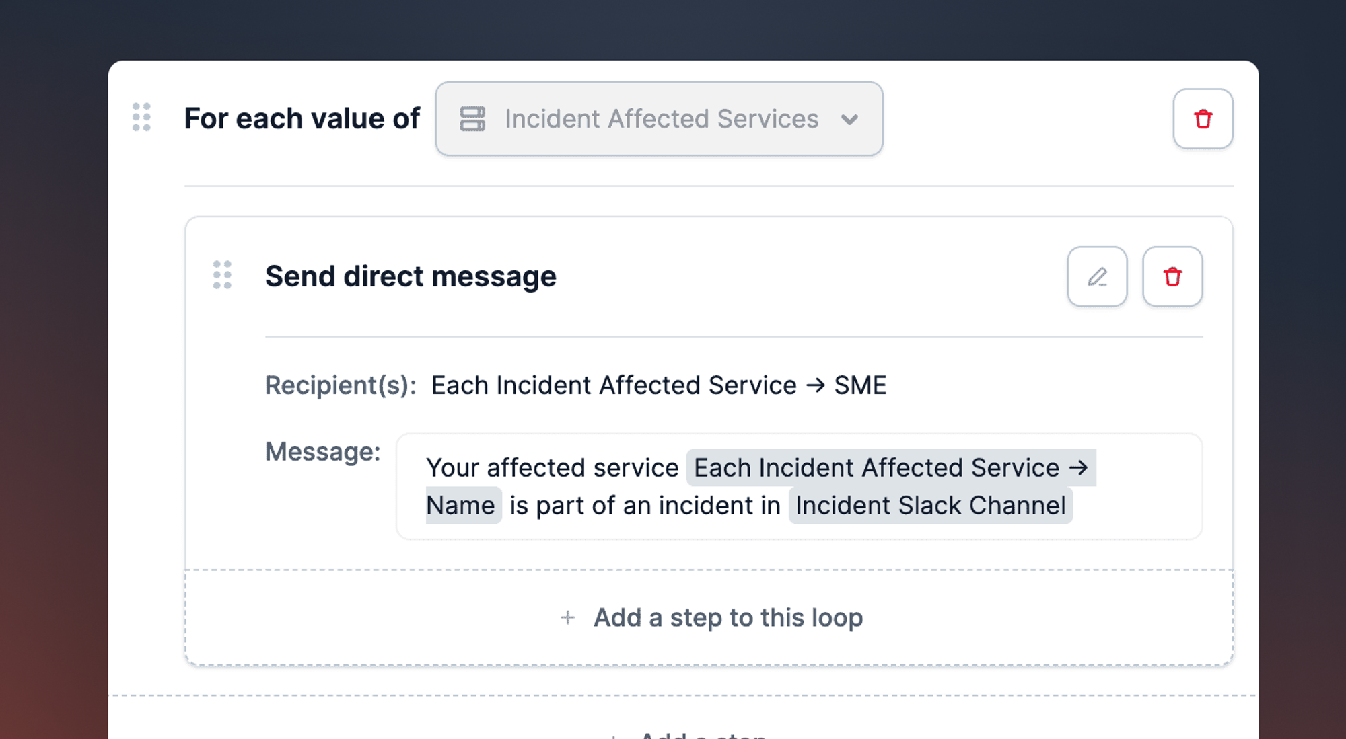Click the arrow before SME in recipients

[816, 385]
